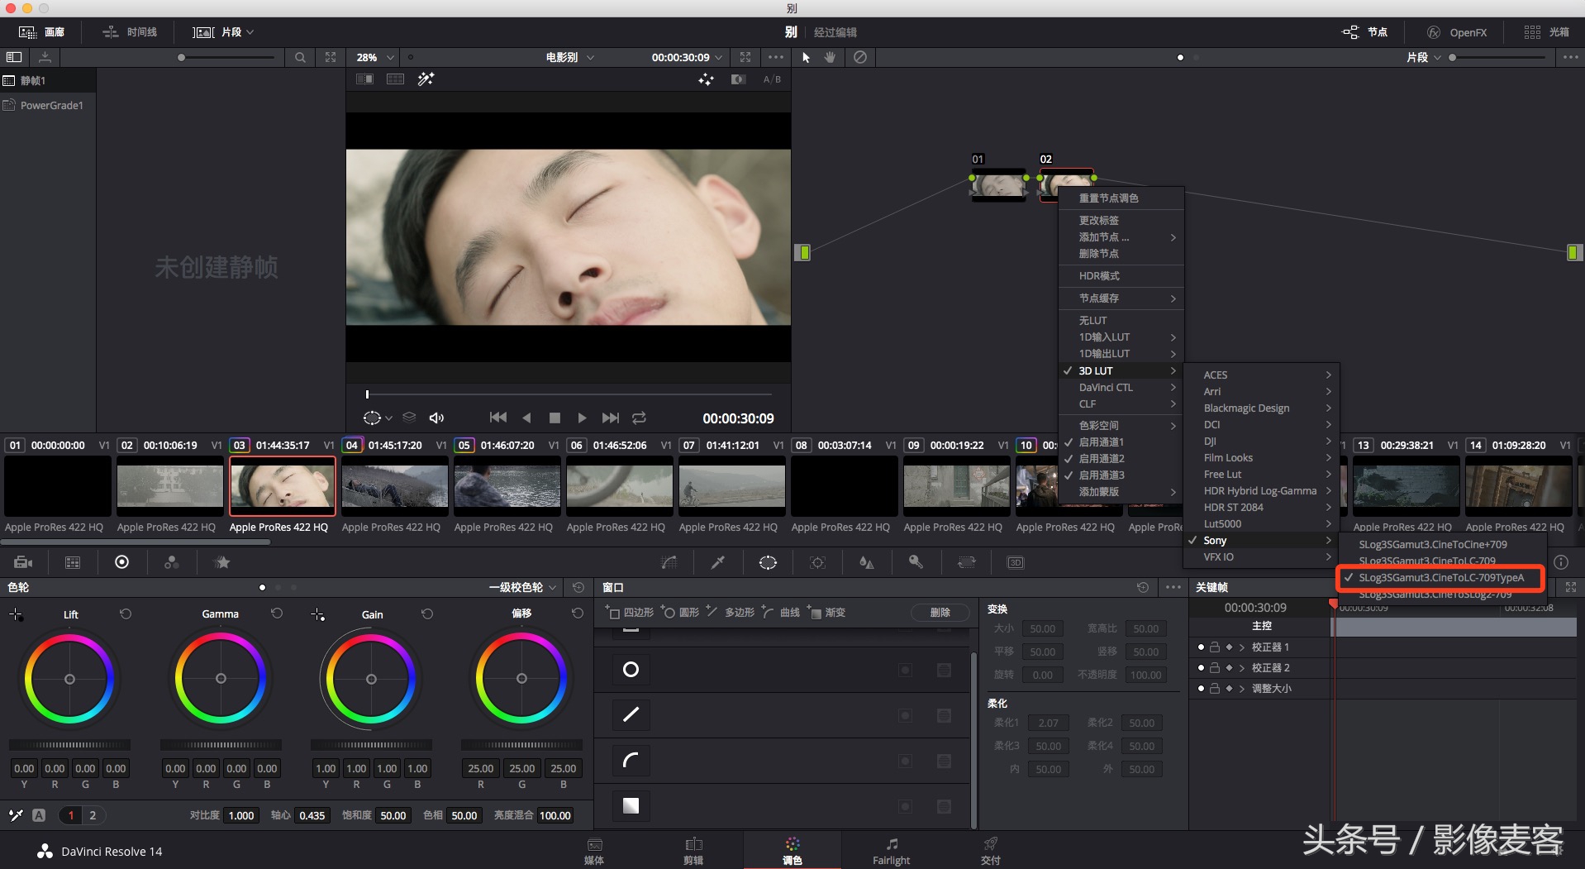Toggle lock on 校正器 1 keyframe track

point(1215,647)
